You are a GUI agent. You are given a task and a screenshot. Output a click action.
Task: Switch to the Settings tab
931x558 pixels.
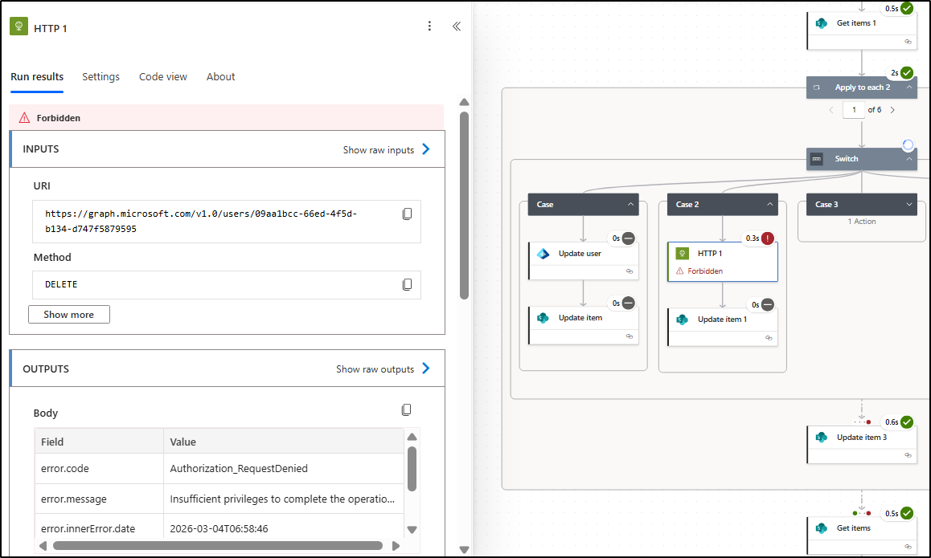[100, 76]
